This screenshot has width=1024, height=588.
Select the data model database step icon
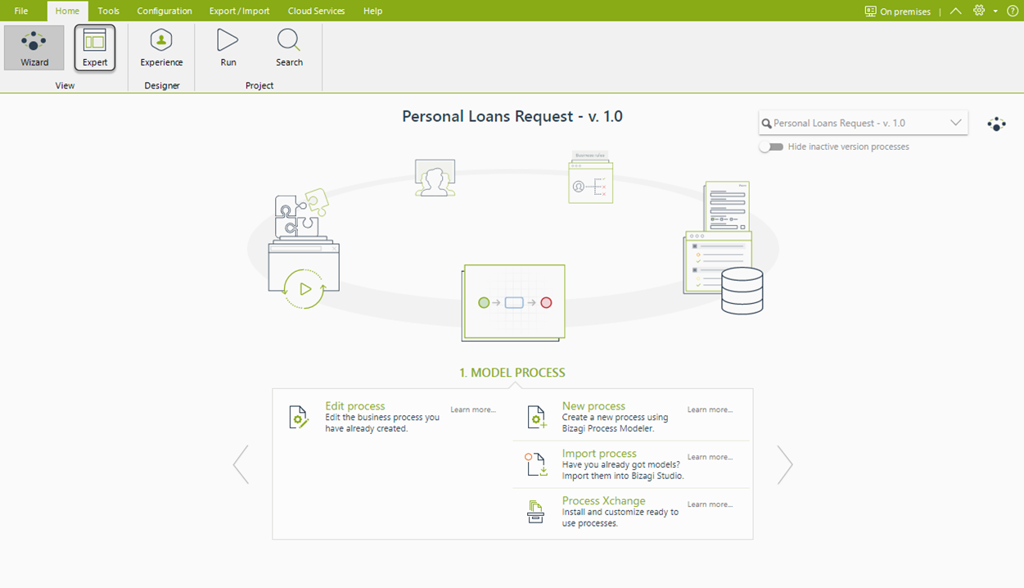tap(724, 248)
